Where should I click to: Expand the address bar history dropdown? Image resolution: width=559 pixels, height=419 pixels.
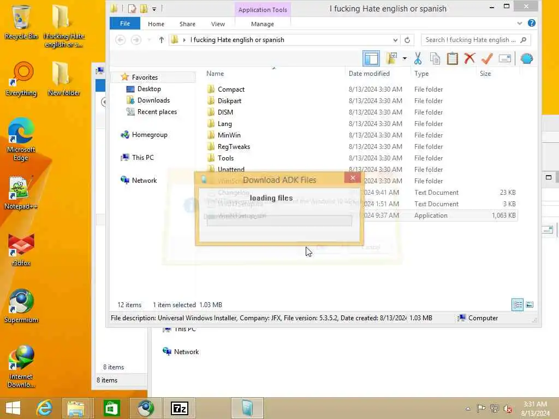coord(395,40)
